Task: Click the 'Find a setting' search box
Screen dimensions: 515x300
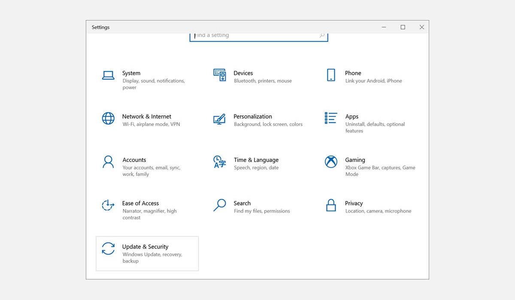Action: [255, 36]
